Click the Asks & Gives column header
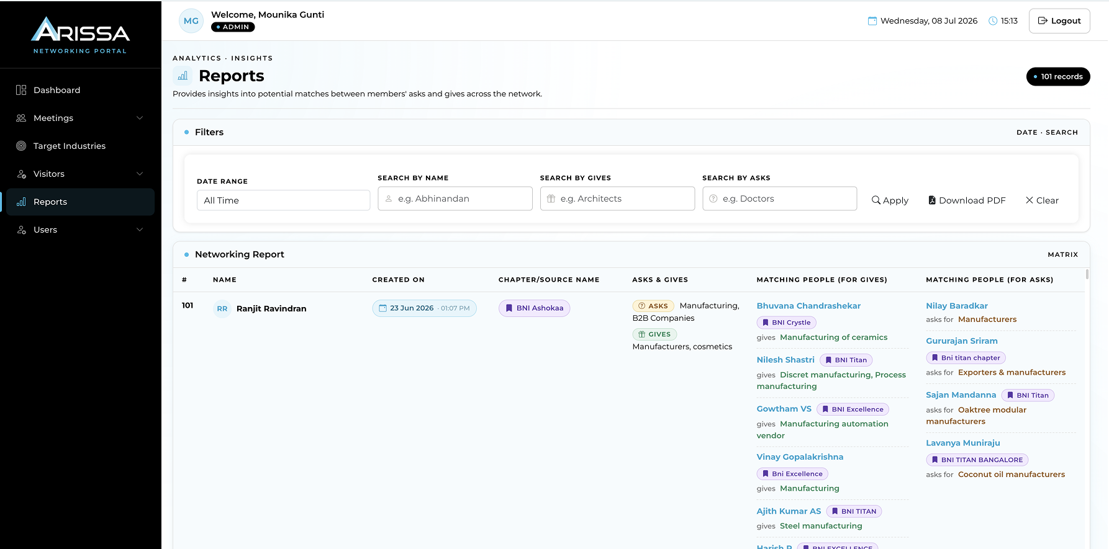The width and height of the screenshot is (1109, 549). coord(660,280)
